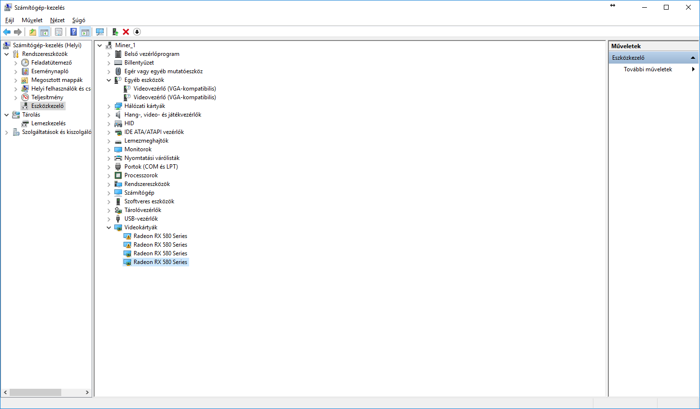This screenshot has width=700, height=409.
Task: Select Egér vagy egyéb mutatóeszköz row
Action: [x=164, y=71]
